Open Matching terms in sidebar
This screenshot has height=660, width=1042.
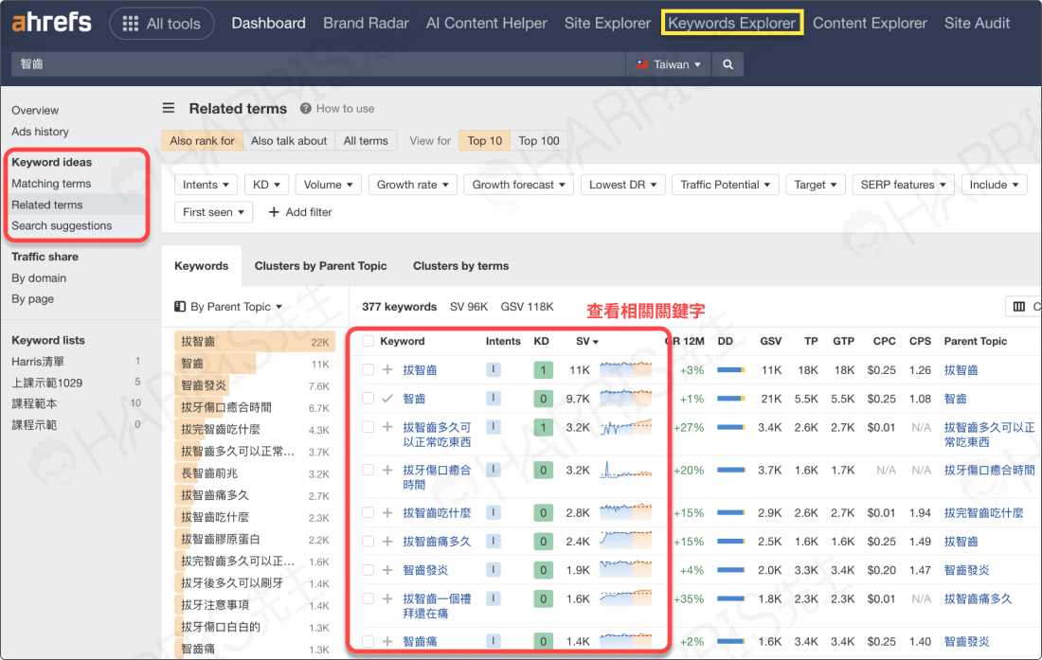tap(51, 184)
